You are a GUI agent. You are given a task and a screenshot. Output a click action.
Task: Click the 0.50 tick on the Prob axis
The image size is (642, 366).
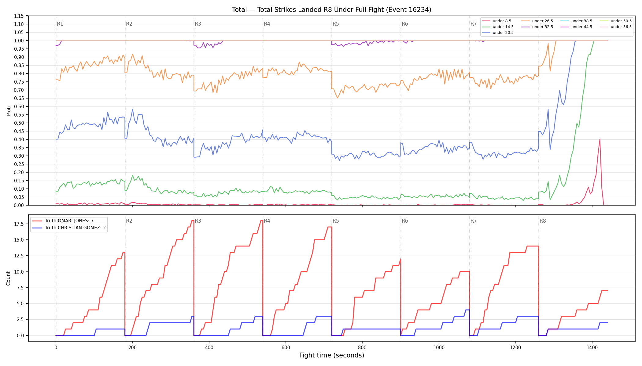(x=19, y=123)
